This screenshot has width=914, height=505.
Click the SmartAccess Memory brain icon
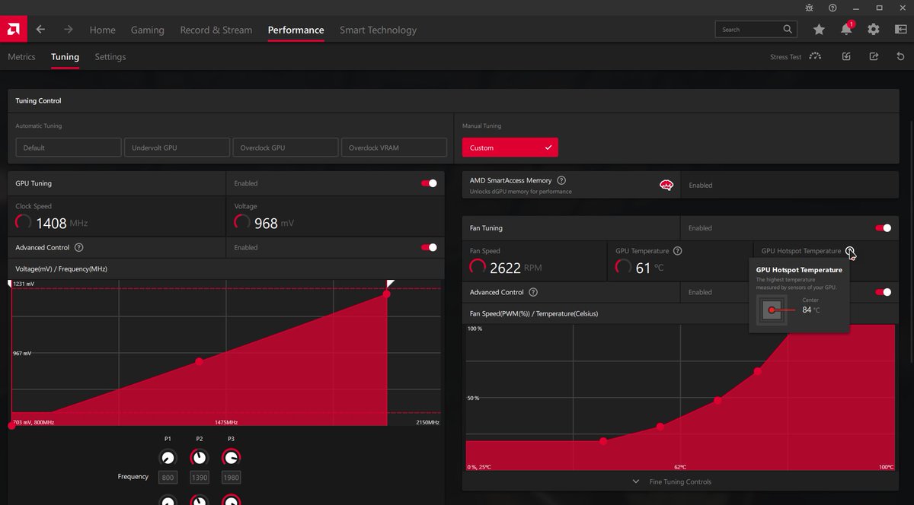[666, 185]
